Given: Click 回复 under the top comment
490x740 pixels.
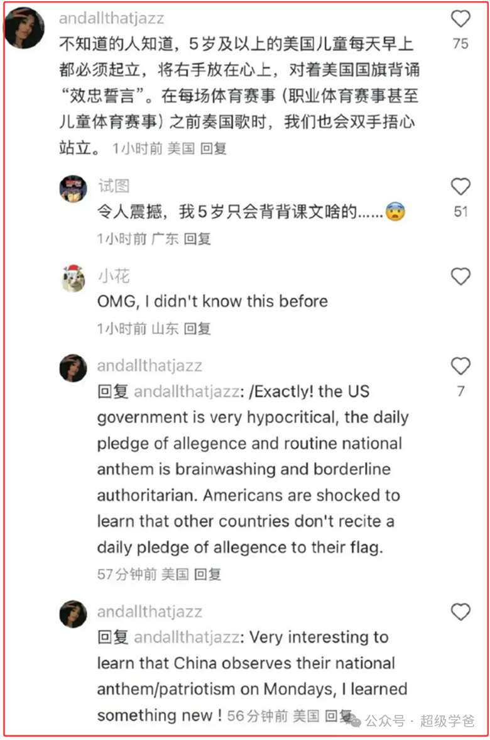Looking at the screenshot, I should point(214,148).
